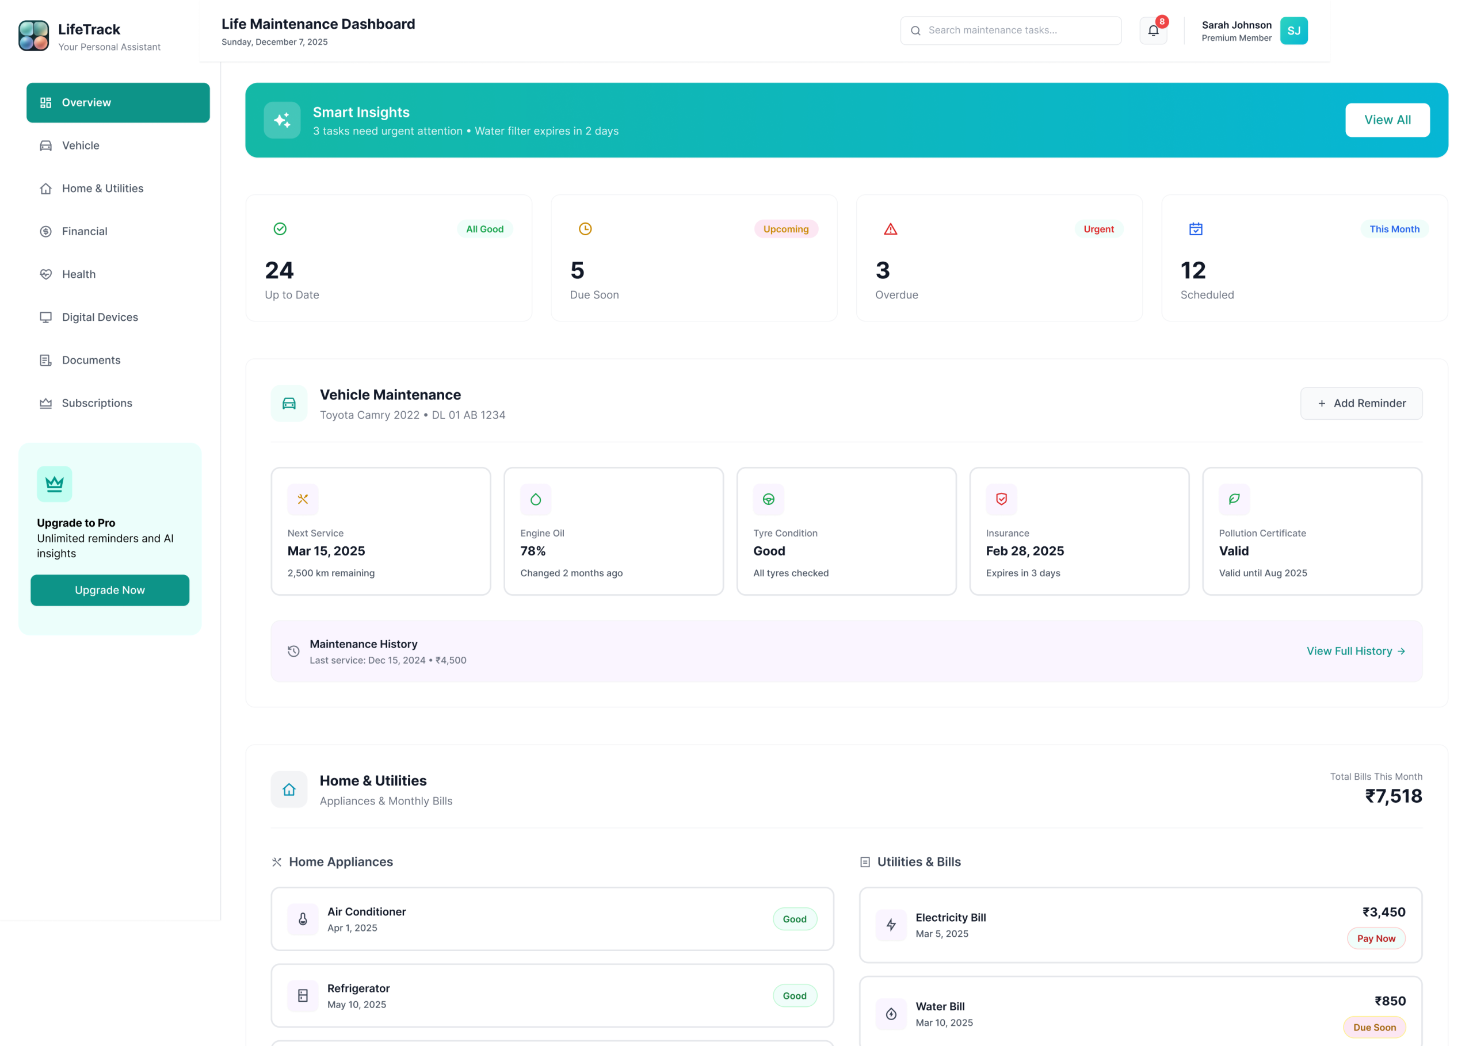Click the Insurance shield icon
Viewport: 1473px width, 1046px height.
1001,499
